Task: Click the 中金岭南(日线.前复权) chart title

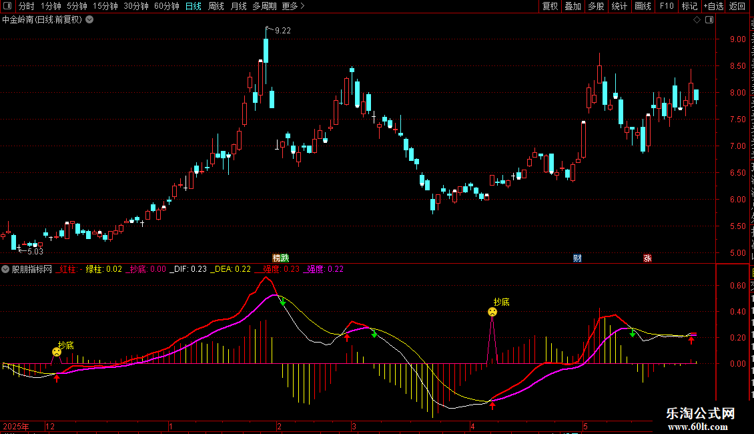Action: [x=42, y=20]
